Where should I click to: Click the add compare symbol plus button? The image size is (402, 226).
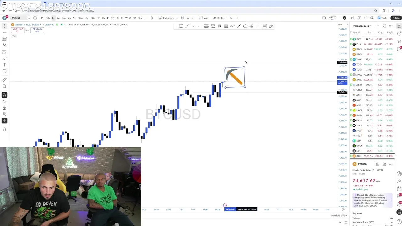(35, 18)
